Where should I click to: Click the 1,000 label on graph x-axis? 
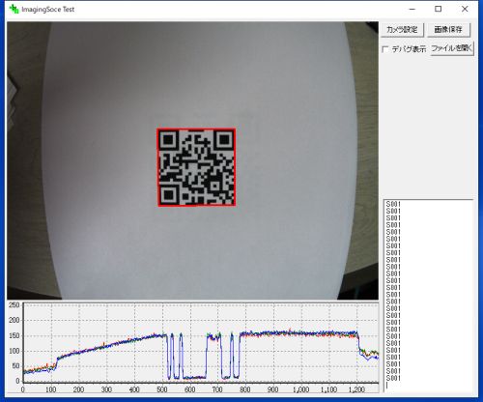click(x=301, y=389)
